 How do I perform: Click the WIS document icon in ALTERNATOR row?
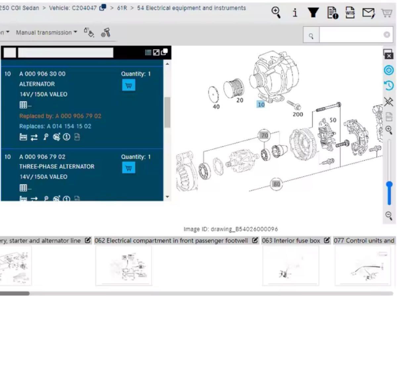coord(77,137)
